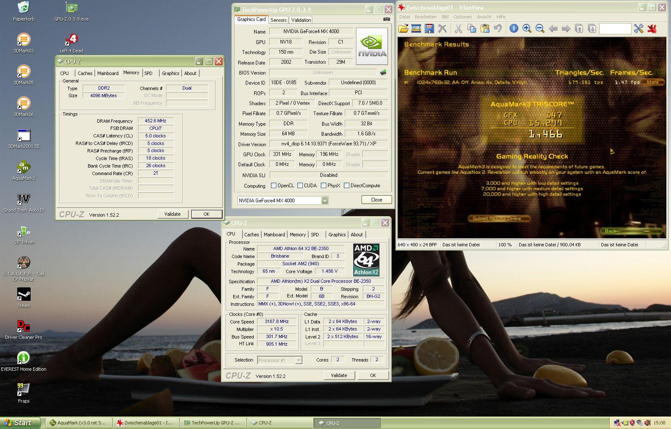The width and height of the screenshot is (671, 429).
Task: Click the Undo arrow icon in IrfanView
Action: 498,28
